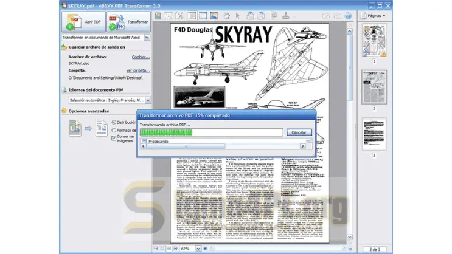The width and height of the screenshot is (452, 254).
Task: Rotate page right icon in toolbar
Action: pyautogui.click(x=262, y=16)
